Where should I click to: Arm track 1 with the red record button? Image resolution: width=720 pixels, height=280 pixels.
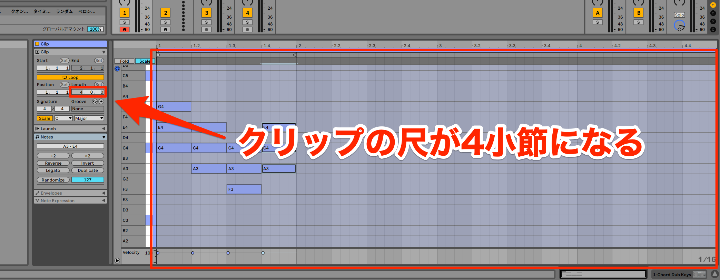[x=125, y=30]
